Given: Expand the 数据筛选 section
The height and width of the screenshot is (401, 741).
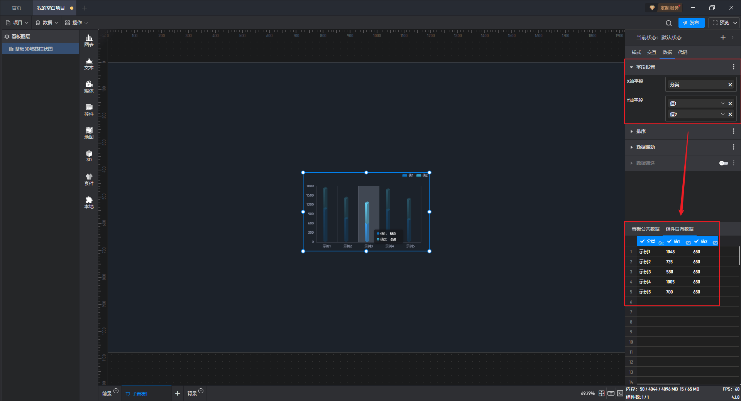Looking at the screenshot, I should point(631,163).
